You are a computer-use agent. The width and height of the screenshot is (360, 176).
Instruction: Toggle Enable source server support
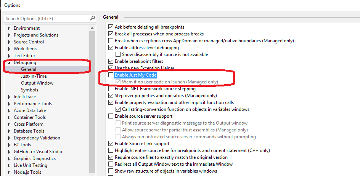pos(111,116)
